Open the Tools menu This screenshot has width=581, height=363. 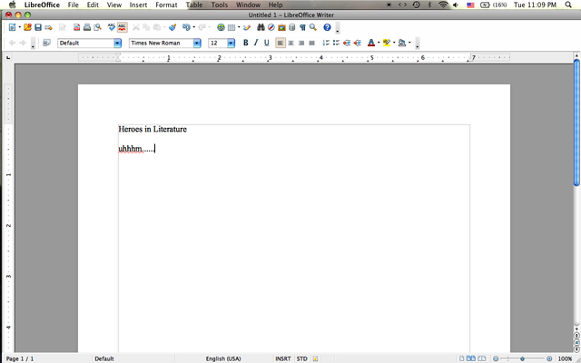(x=220, y=5)
